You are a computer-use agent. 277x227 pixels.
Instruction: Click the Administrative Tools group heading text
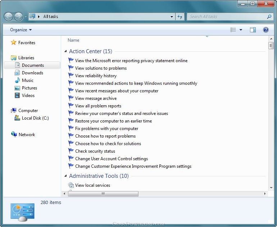coord(99,176)
